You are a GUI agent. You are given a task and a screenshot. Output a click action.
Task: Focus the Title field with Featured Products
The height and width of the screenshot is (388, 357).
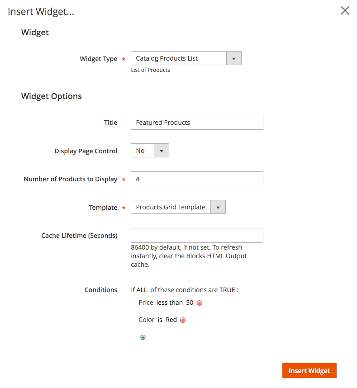point(197,123)
